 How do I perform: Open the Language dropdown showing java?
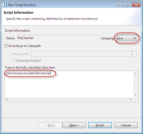click(x=126, y=38)
